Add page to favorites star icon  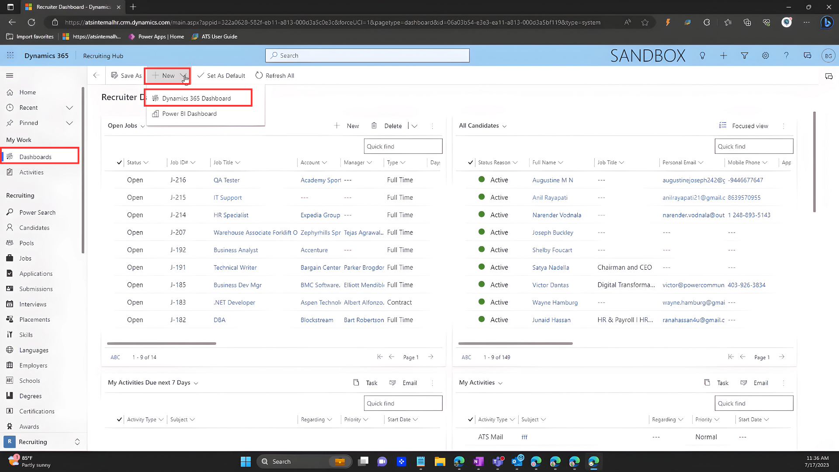645,22
